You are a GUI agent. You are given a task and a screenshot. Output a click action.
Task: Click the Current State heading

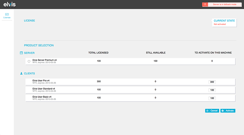coord(224,21)
